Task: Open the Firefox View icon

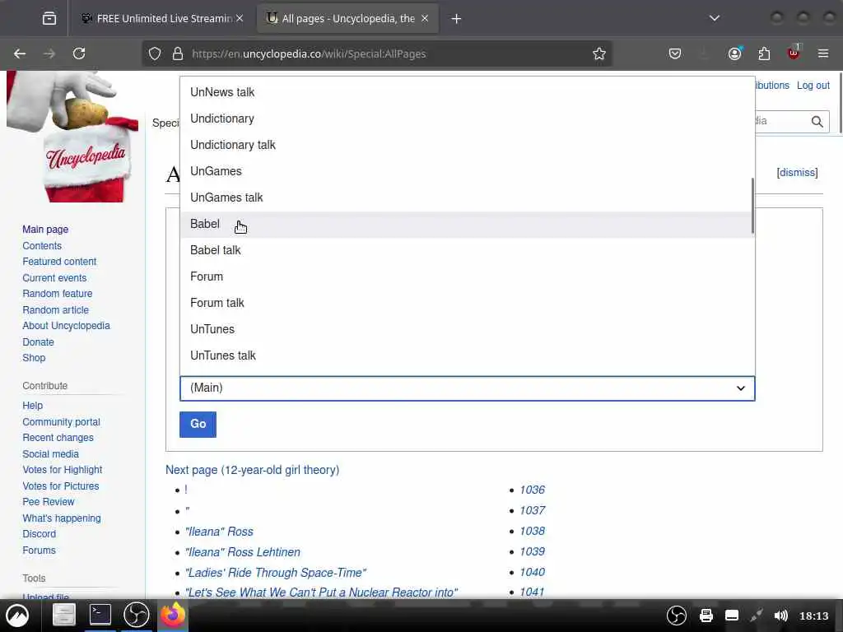Action: click(x=49, y=19)
